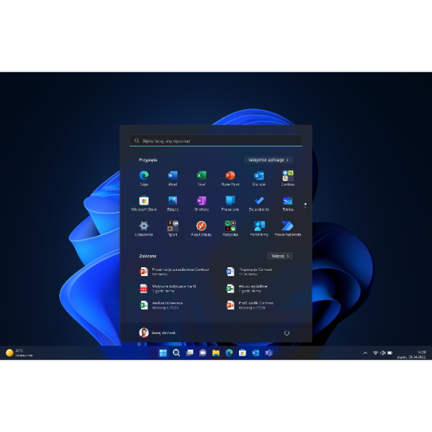Launch PowerPoint from pinned apps
The width and height of the screenshot is (432, 432).
[230, 176]
